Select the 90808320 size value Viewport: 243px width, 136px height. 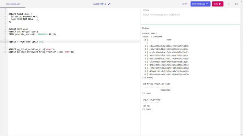point(165,90)
